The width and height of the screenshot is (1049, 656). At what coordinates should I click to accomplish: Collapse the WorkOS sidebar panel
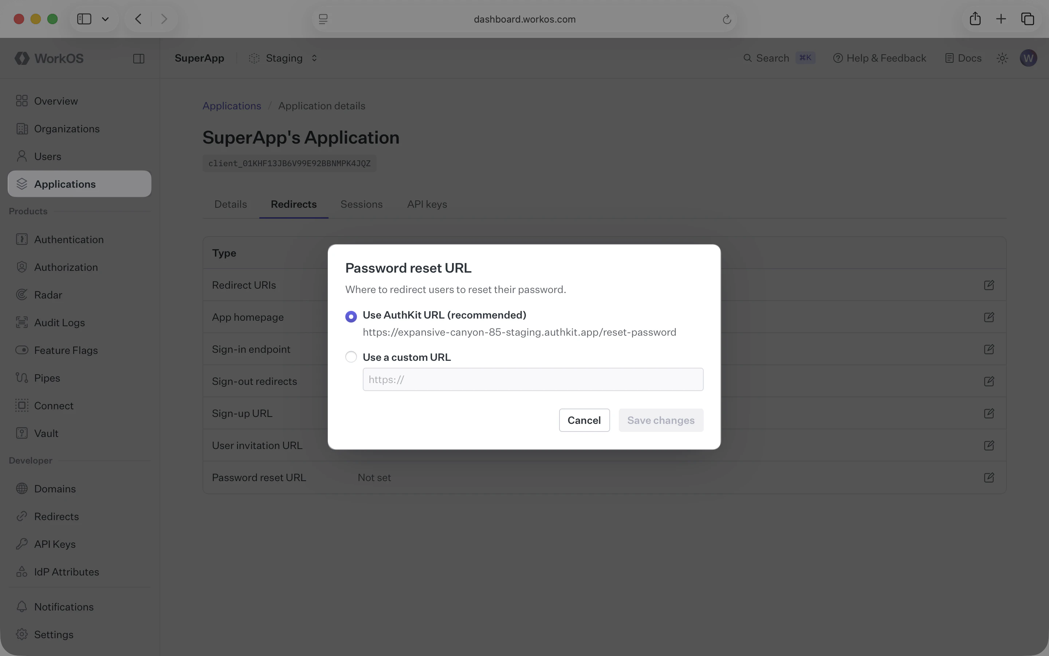point(139,59)
